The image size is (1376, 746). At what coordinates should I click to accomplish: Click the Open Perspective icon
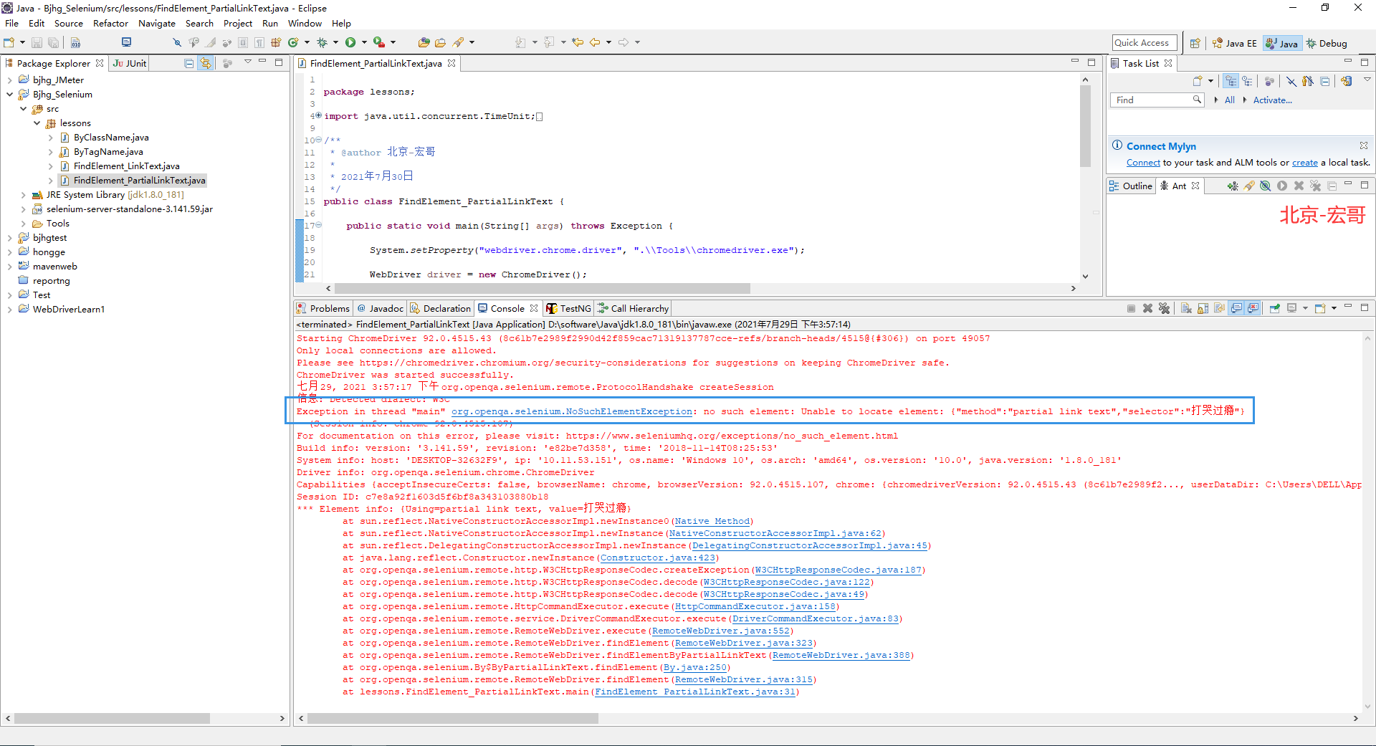click(x=1195, y=43)
